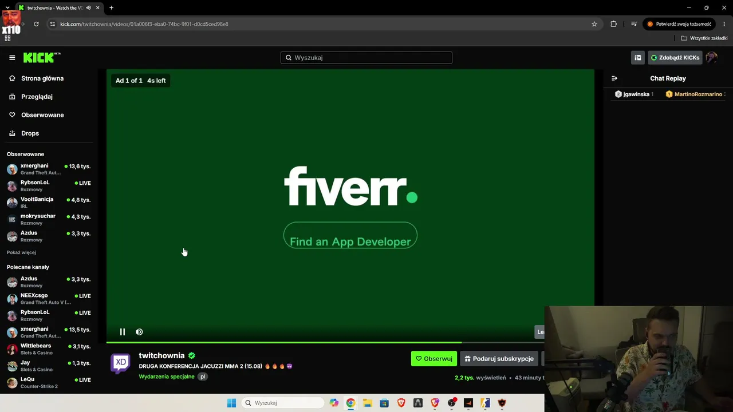Open File Explorer from the taskbar
733x412 pixels.
(x=368, y=403)
